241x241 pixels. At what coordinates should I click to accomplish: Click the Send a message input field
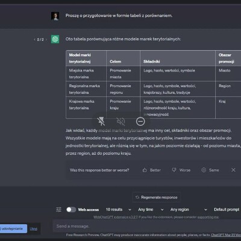click(x=147, y=226)
